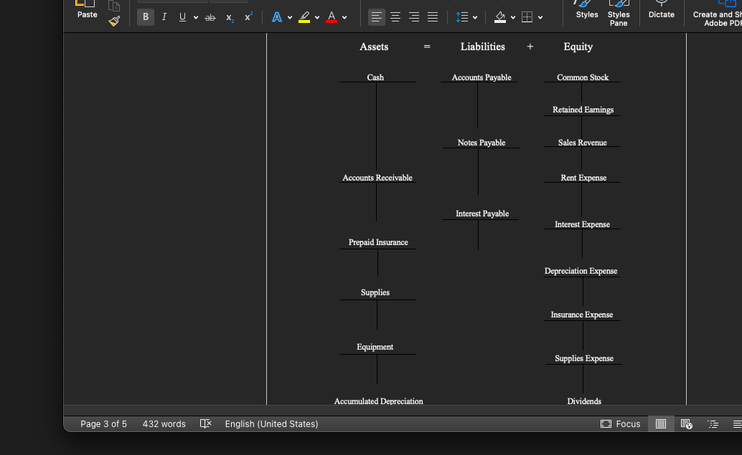Click the Borders icon

click(527, 17)
